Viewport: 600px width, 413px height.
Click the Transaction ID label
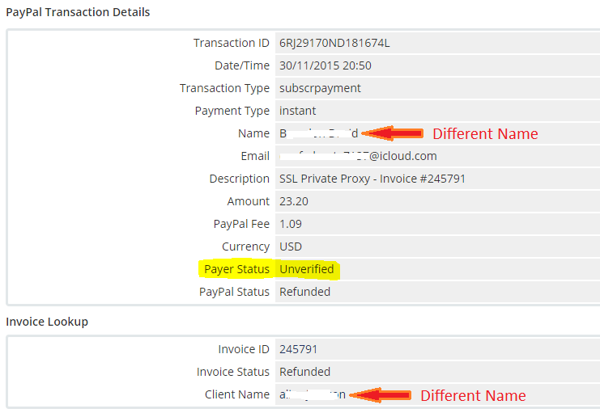click(x=231, y=43)
